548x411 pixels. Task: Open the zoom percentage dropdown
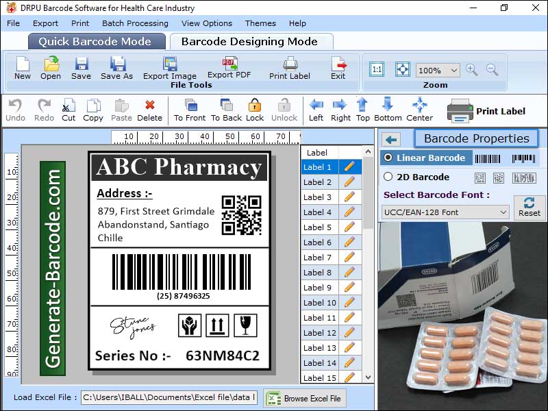(453, 71)
